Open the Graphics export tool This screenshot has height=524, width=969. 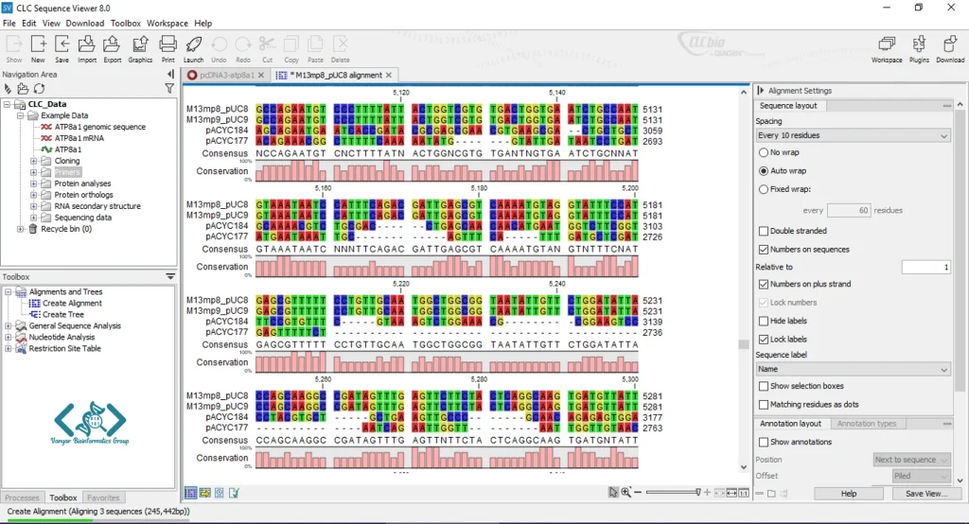click(x=140, y=48)
